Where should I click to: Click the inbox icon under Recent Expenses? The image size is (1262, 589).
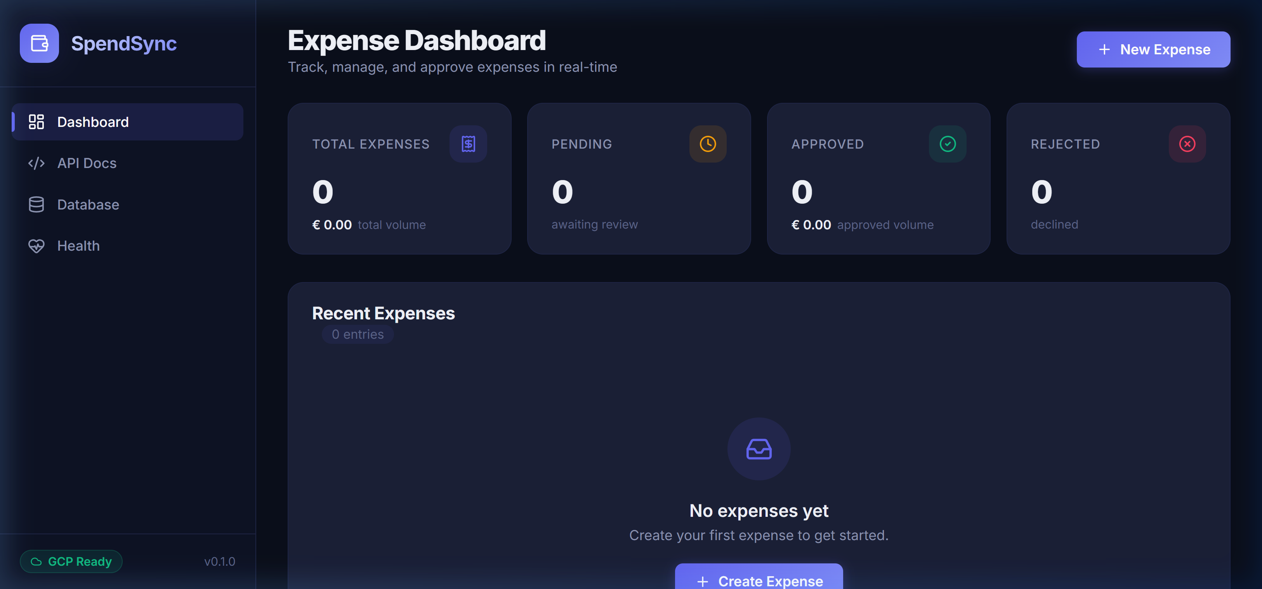pyautogui.click(x=759, y=449)
